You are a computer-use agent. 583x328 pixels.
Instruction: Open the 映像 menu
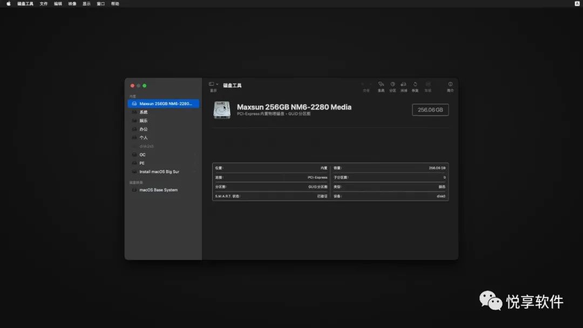72,4
